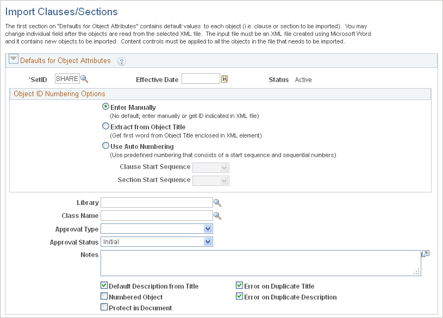443x318 pixels.
Task: Select the Use Auto Numbering option
Action: tap(106, 145)
